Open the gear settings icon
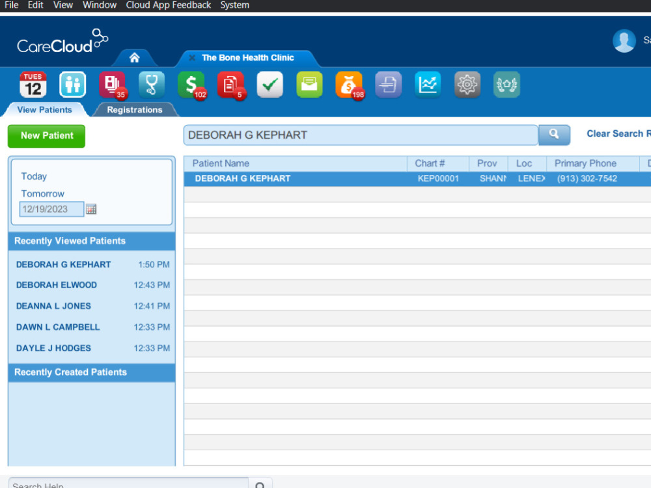651x488 pixels. (x=467, y=85)
